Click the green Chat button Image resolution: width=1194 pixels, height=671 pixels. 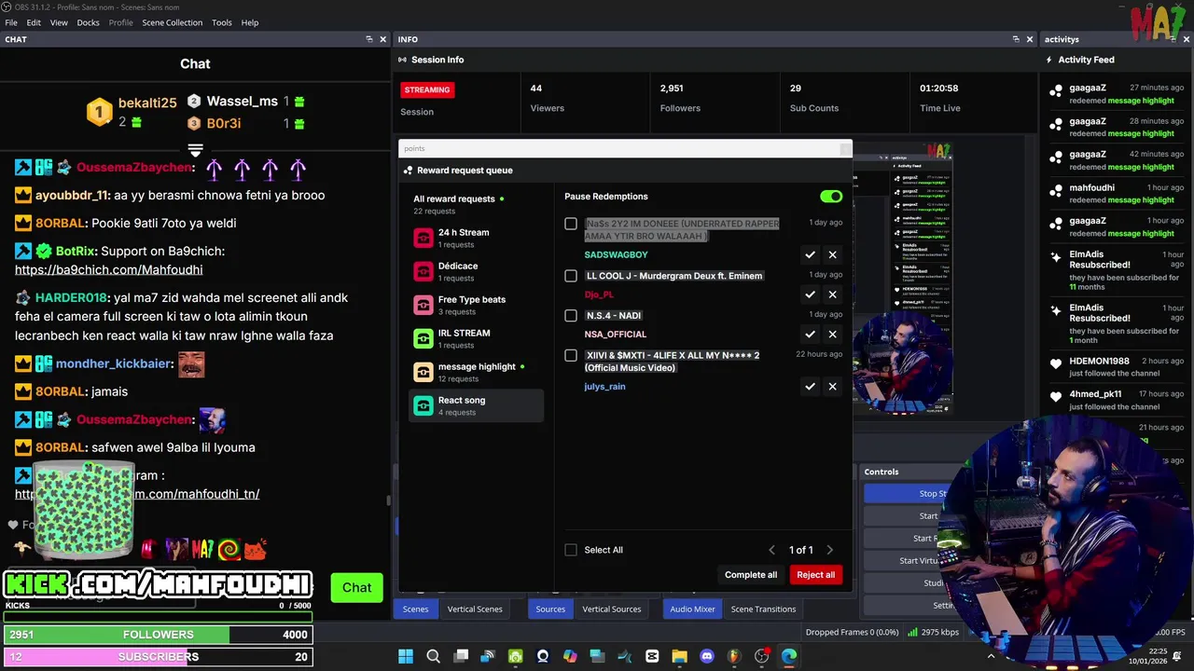pos(356,588)
